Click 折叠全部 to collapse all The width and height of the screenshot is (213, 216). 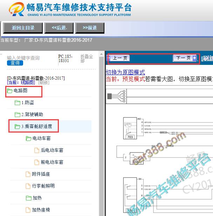(x=87, y=59)
